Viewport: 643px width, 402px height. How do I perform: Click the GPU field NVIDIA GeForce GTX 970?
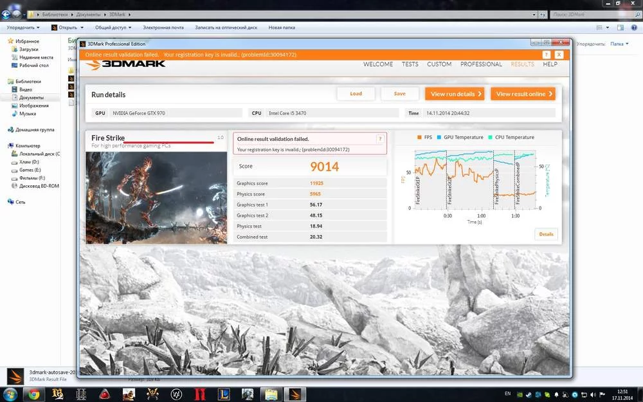click(176, 113)
